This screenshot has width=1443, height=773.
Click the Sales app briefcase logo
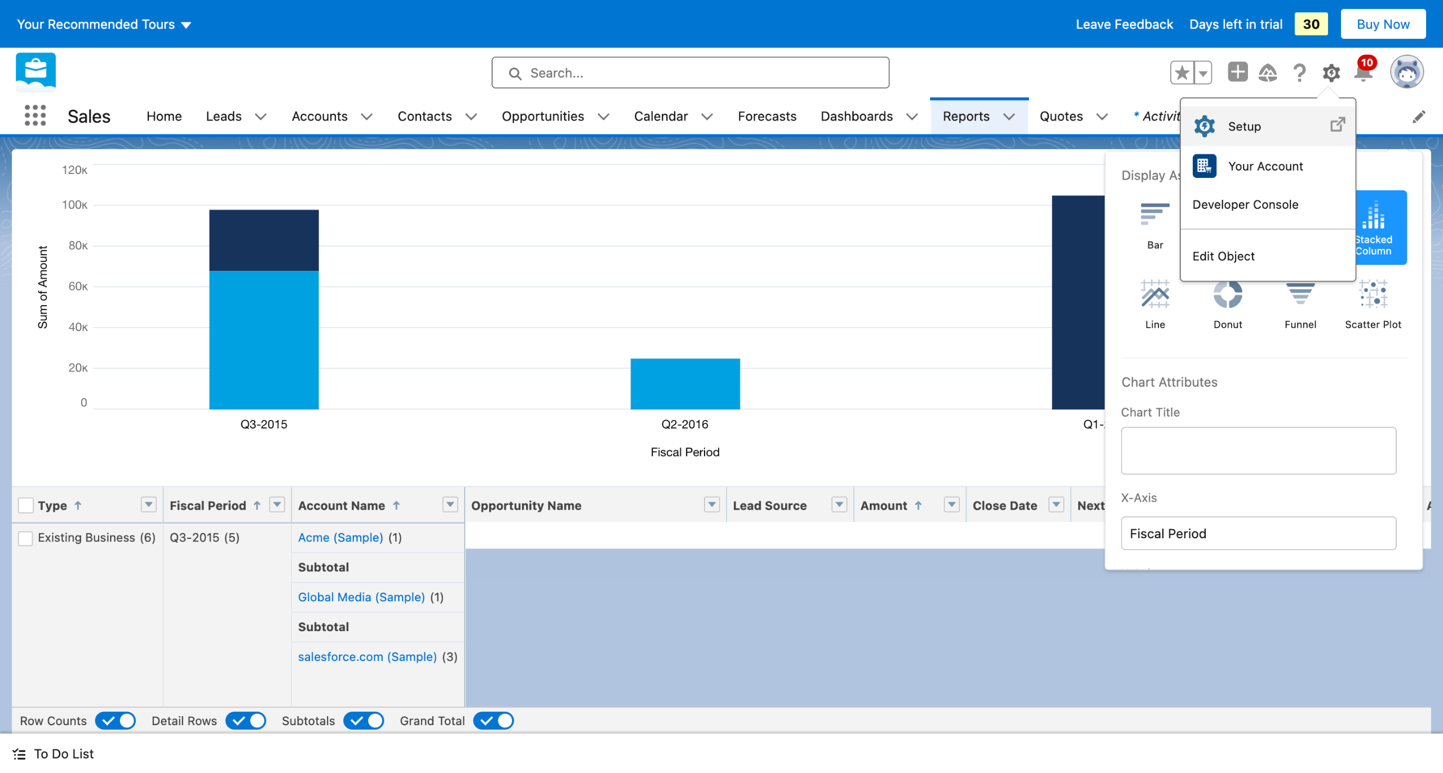pyautogui.click(x=36, y=72)
